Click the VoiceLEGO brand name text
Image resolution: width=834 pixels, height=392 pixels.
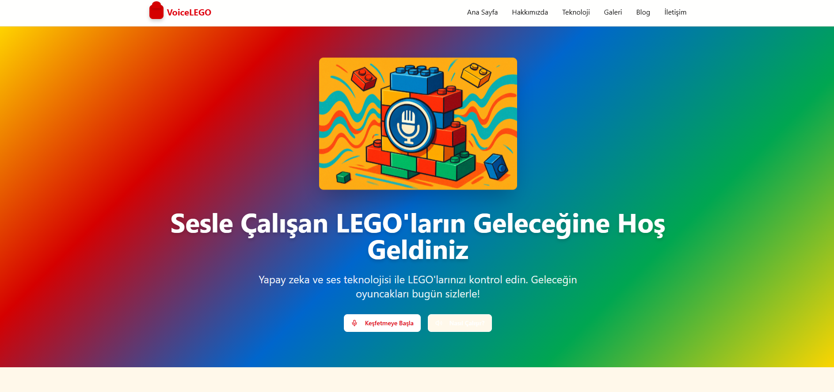(x=189, y=12)
